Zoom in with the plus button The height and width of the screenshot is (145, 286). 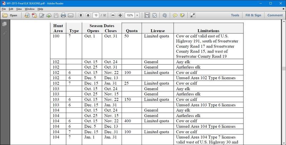(120, 15)
